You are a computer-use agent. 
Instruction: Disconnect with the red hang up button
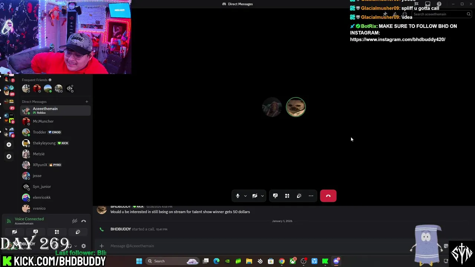[x=328, y=196]
